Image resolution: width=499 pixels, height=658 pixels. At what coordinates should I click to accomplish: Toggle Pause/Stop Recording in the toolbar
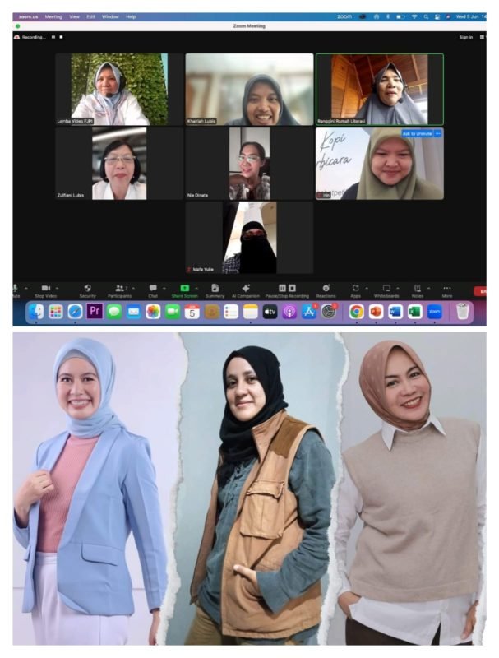coord(287,289)
